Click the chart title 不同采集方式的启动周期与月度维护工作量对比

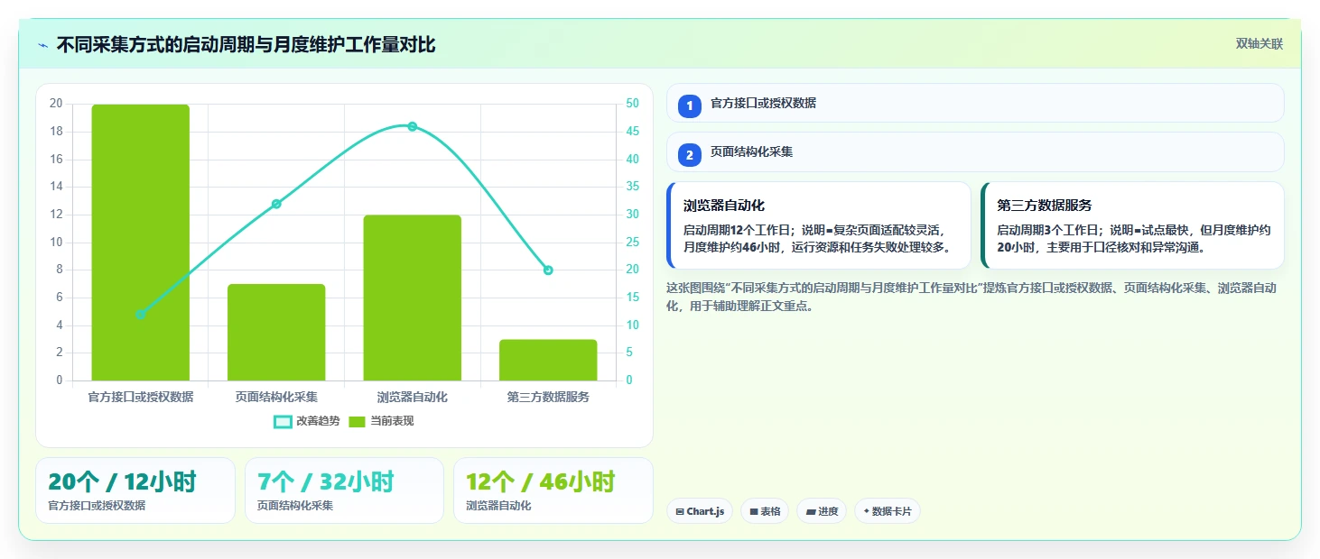coord(246,45)
